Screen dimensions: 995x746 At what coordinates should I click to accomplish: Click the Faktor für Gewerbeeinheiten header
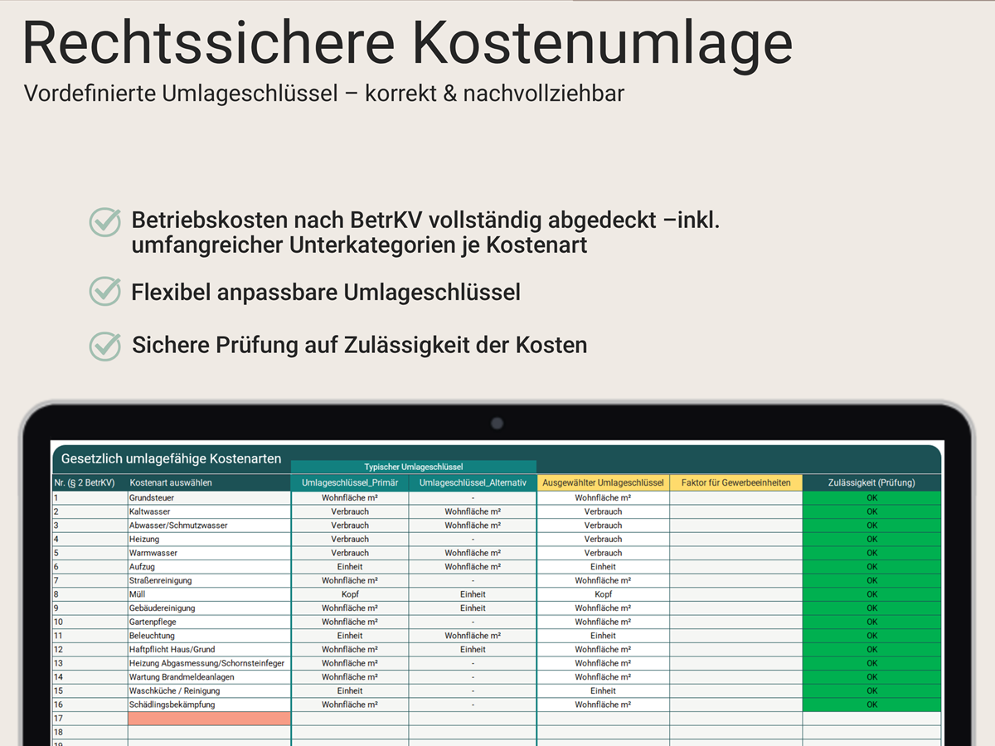[x=735, y=482]
